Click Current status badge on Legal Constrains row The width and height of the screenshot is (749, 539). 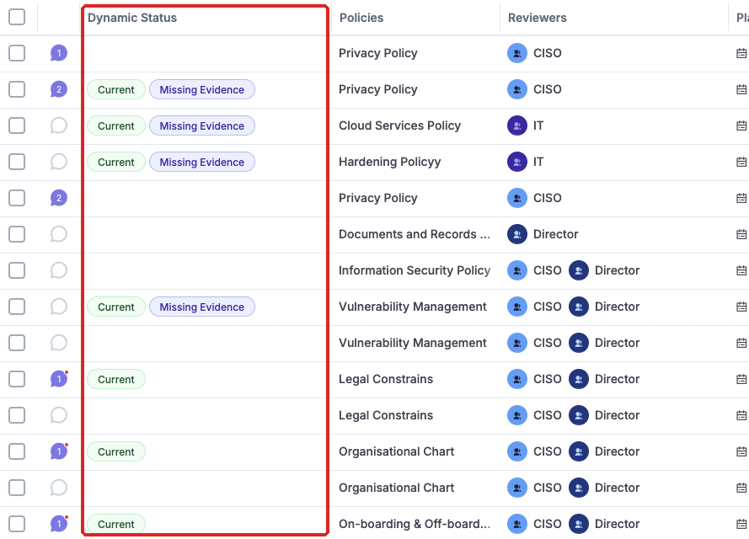[x=116, y=380]
